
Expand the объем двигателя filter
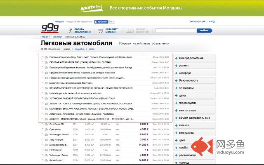click(x=194, y=118)
